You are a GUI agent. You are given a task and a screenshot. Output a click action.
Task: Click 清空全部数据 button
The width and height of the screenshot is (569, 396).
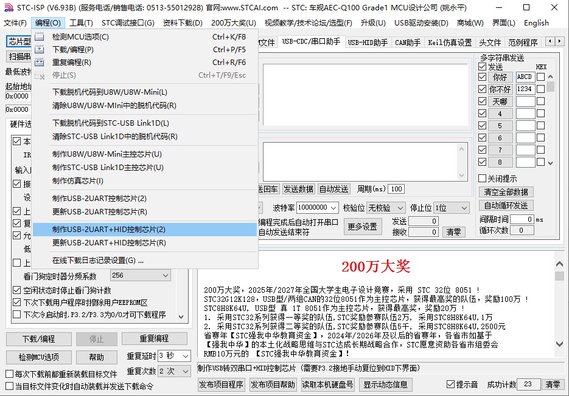click(x=506, y=192)
